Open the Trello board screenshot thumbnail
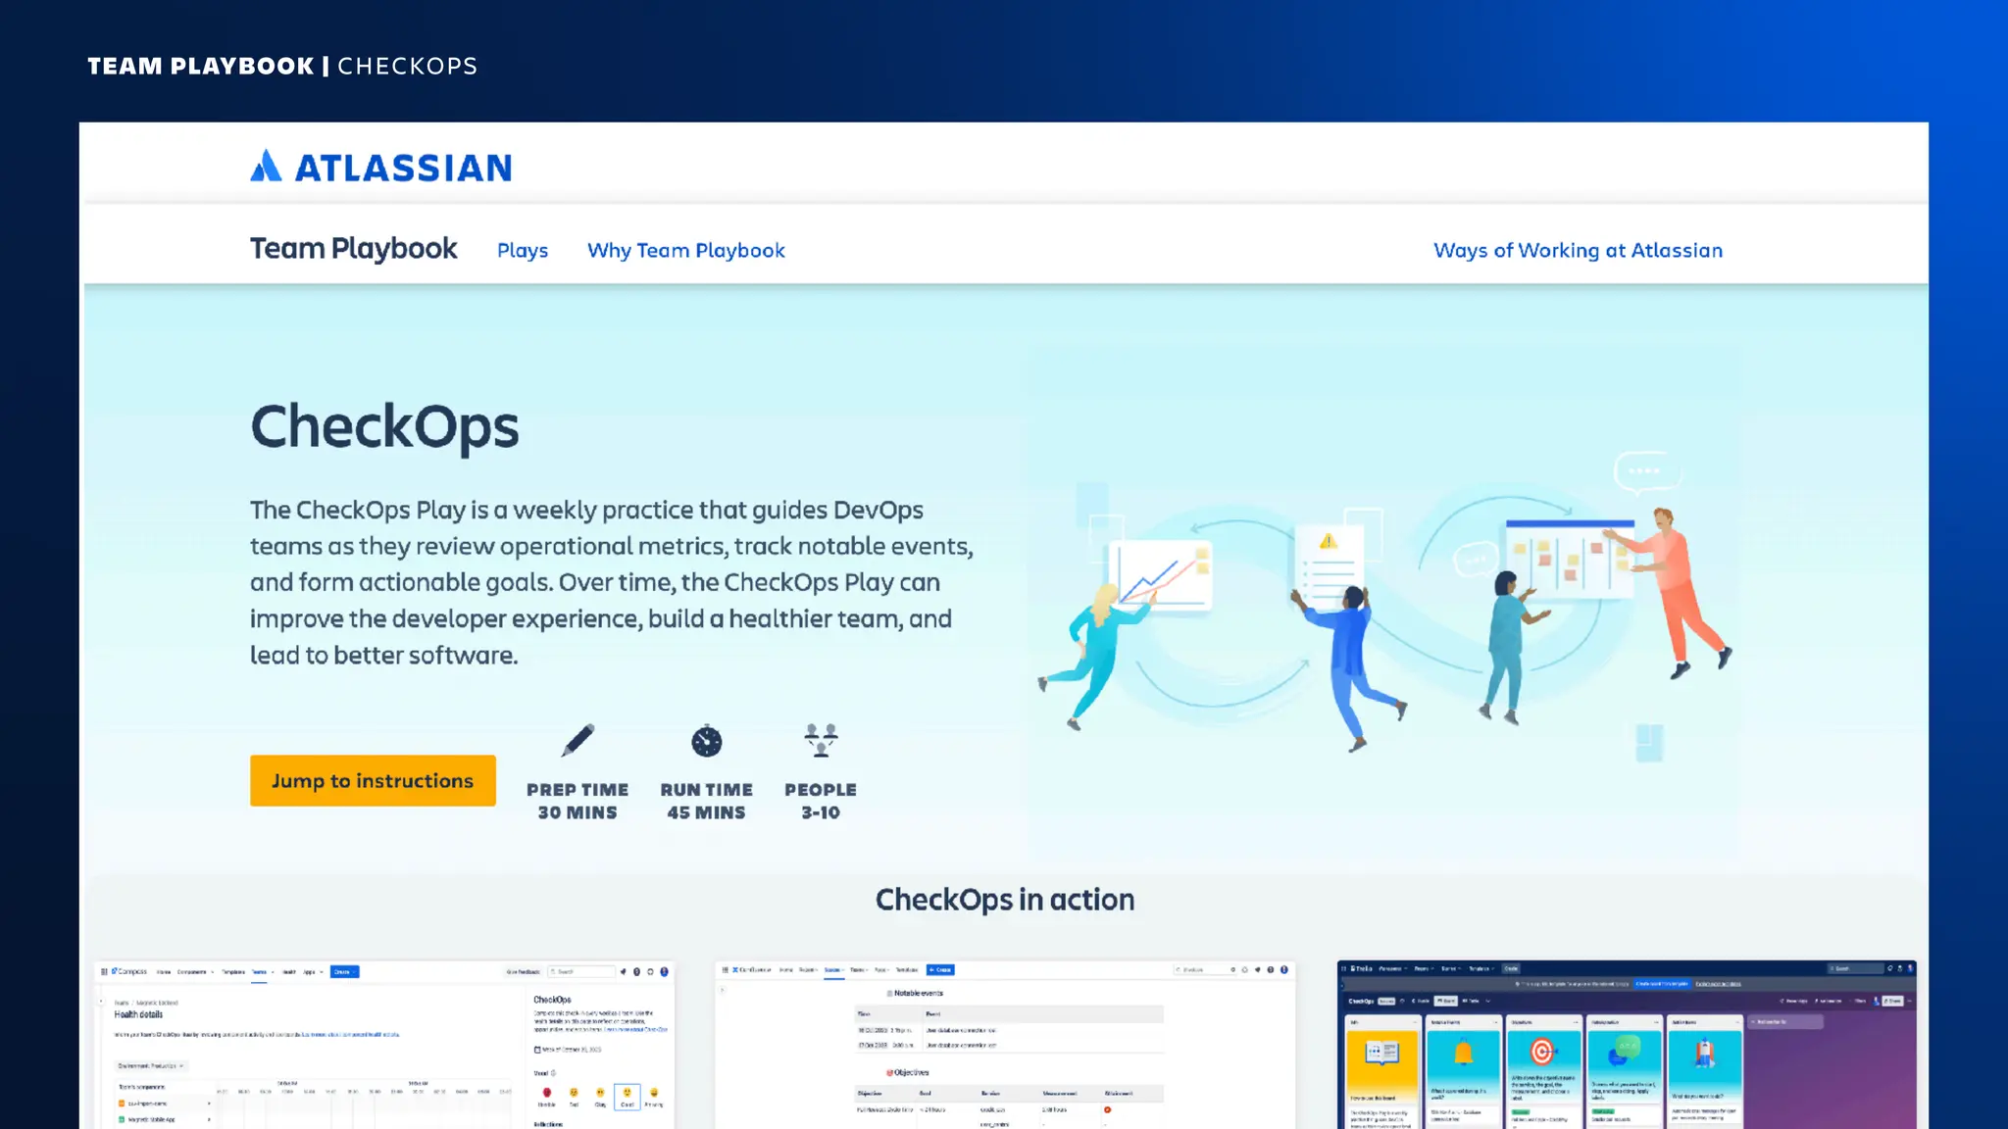The image size is (2008, 1129). [x=1626, y=1045]
